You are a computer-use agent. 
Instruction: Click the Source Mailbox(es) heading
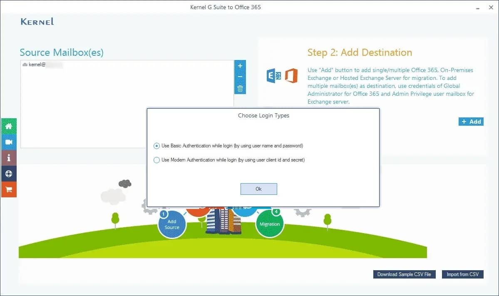pos(62,52)
